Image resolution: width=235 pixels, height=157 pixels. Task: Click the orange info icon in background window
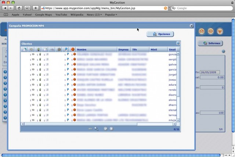click(210, 31)
